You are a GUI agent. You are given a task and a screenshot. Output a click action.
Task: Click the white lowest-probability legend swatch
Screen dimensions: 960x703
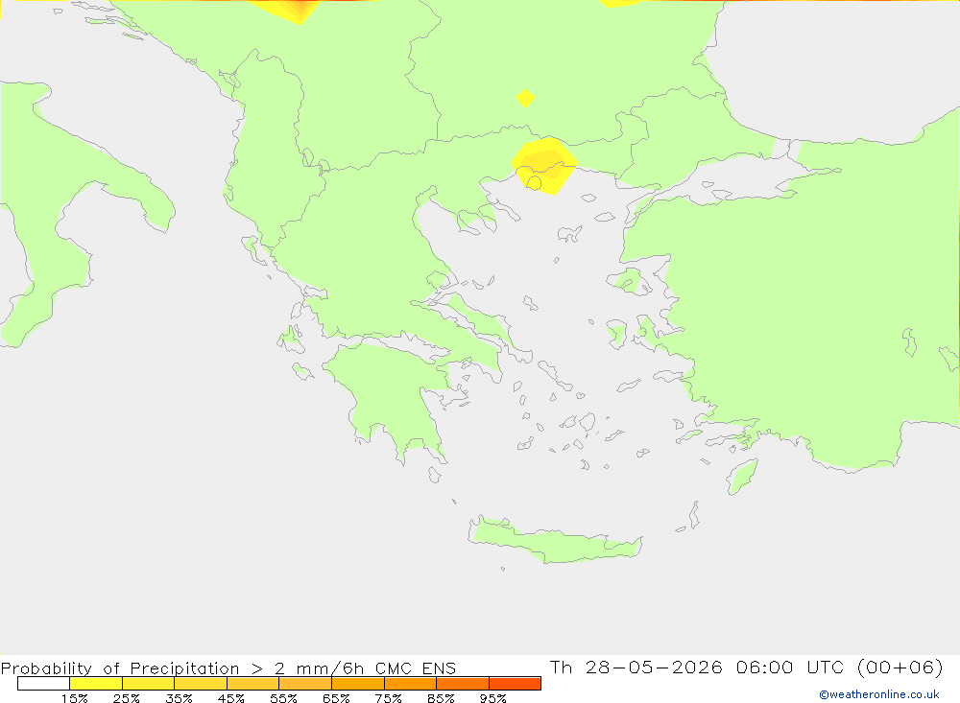[x=43, y=684]
